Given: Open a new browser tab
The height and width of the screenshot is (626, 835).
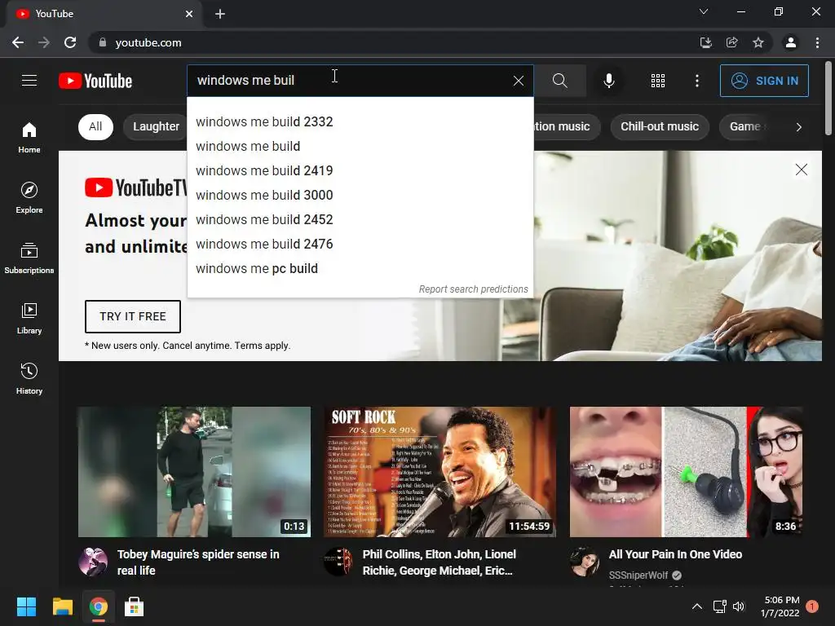Looking at the screenshot, I should pos(220,14).
